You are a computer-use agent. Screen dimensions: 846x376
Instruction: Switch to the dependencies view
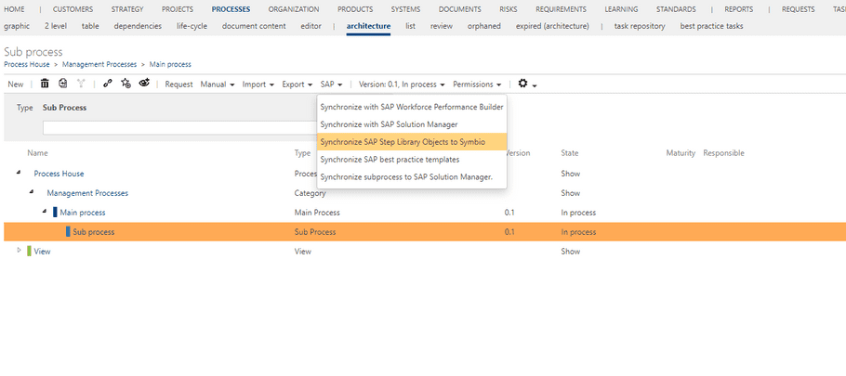tap(138, 26)
